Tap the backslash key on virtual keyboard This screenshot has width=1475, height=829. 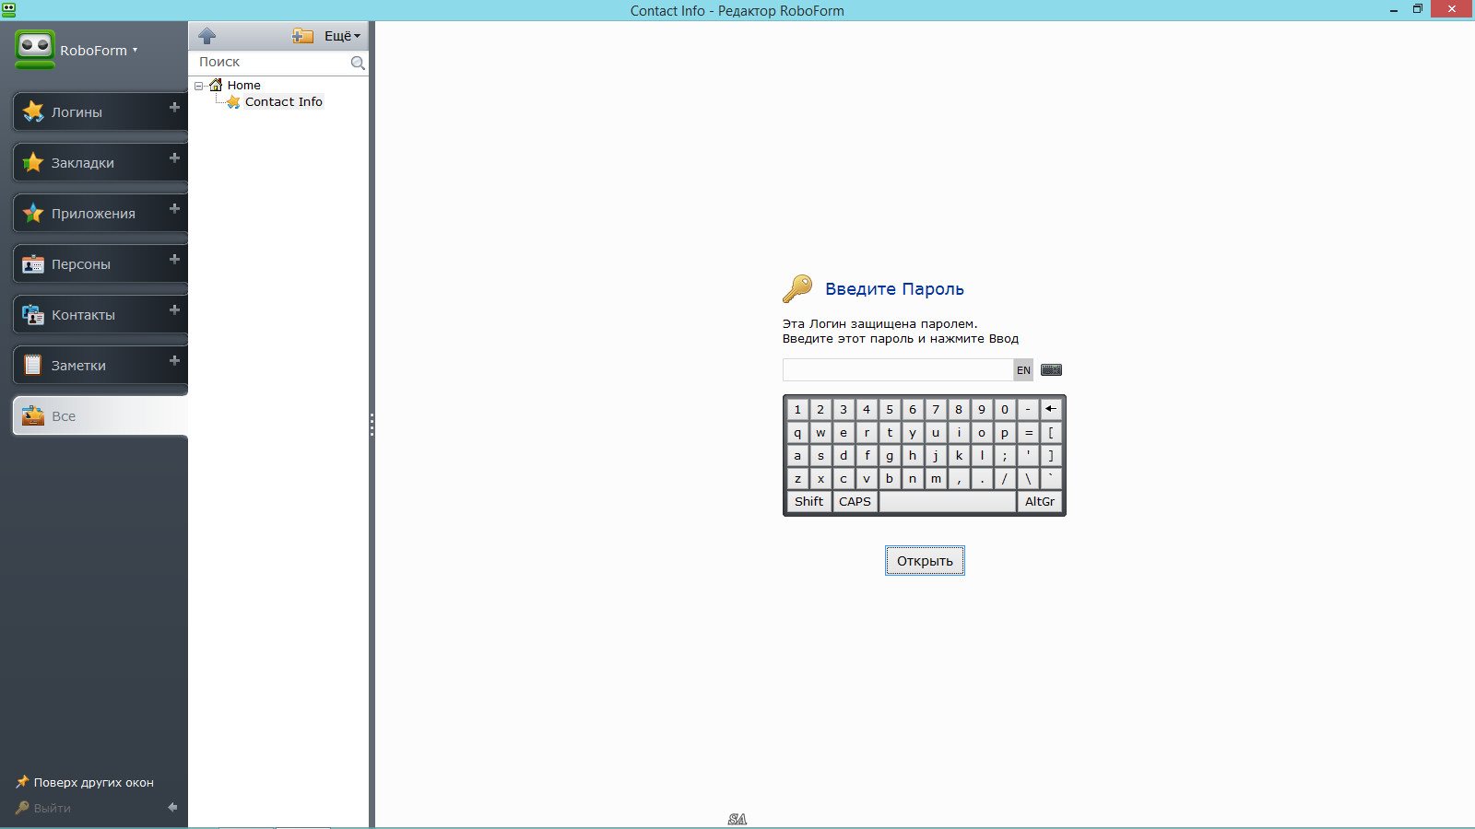[1028, 478]
